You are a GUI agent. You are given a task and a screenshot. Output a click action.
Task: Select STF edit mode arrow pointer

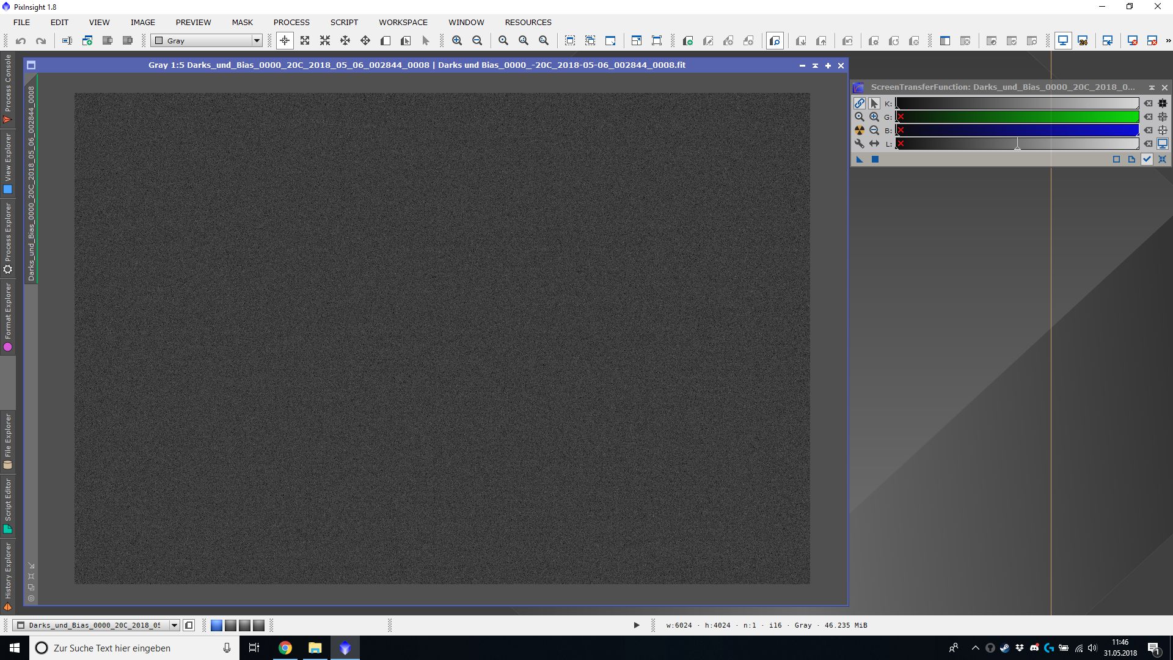(x=874, y=103)
